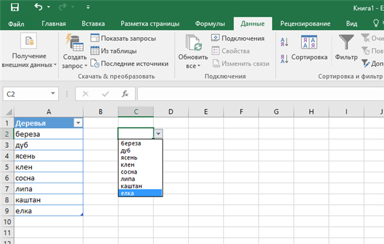The image size is (384, 244).
Task: Collapse the cell C2 validation dropdown
Action: (x=158, y=134)
